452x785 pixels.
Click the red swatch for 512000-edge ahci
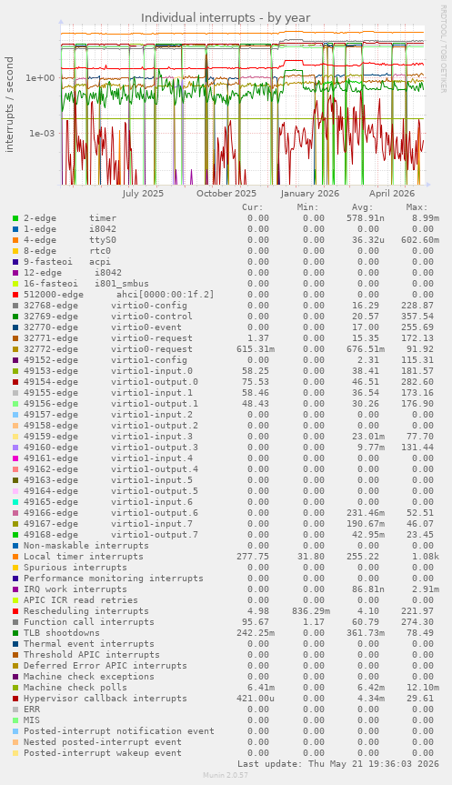coord(15,295)
